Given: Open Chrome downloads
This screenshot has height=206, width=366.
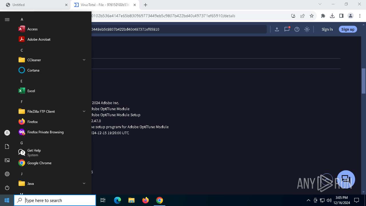Looking at the screenshot, I should [332, 16].
